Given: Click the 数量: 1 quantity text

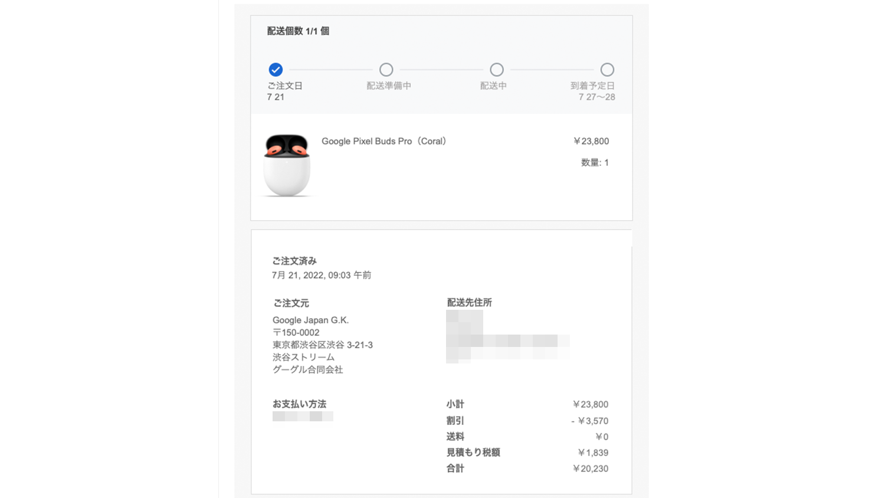Looking at the screenshot, I should pyautogui.click(x=595, y=163).
